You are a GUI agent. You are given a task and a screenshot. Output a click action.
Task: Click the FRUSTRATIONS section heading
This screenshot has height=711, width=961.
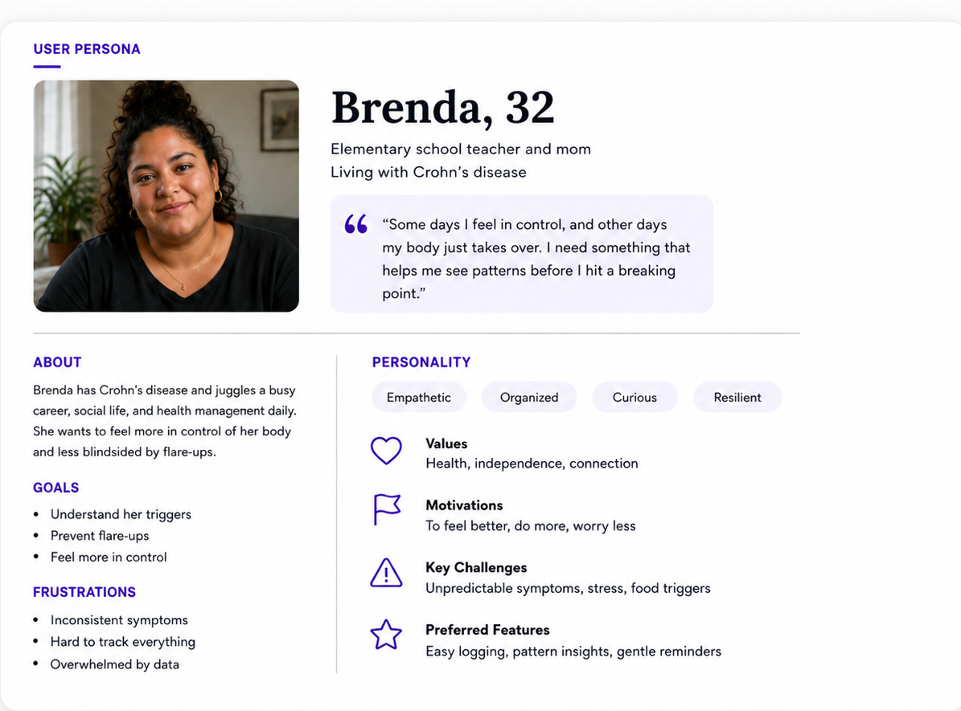click(x=84, y=592)
